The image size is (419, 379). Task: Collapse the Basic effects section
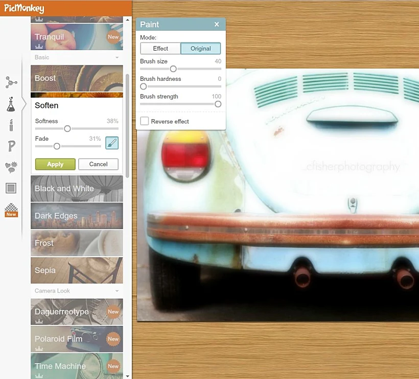coord(117,58)
